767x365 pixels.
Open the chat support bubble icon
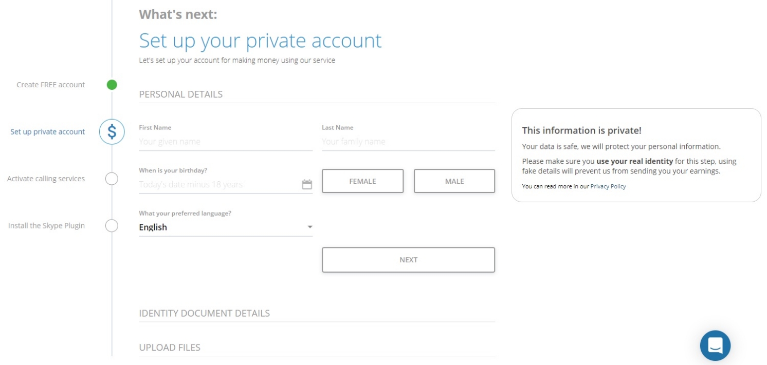(715, 345)
